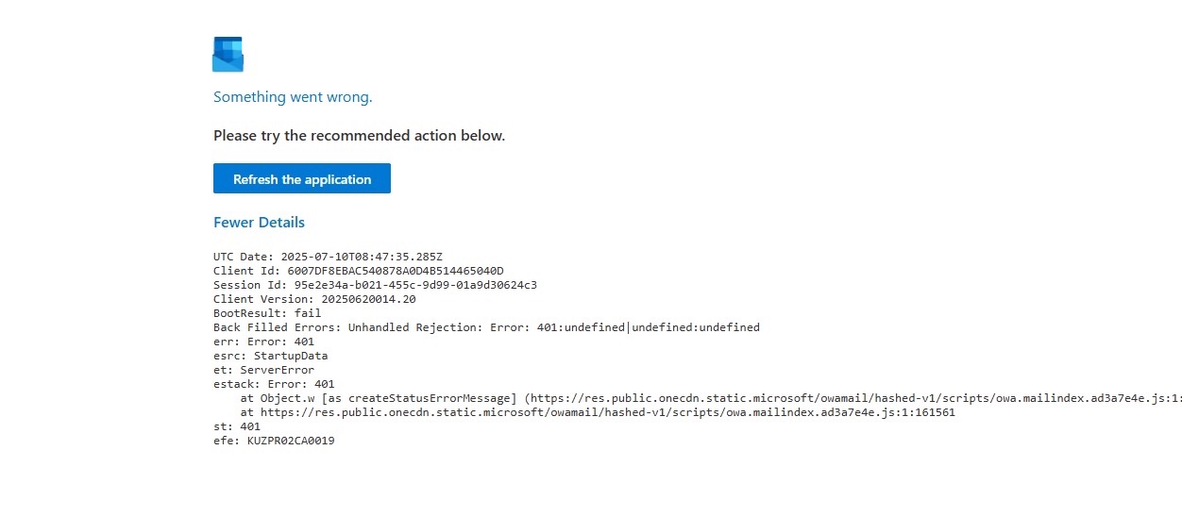Select the Session Id line
Screen dimensions: 1182x517
pyautogui.click(x=375, y=285)
